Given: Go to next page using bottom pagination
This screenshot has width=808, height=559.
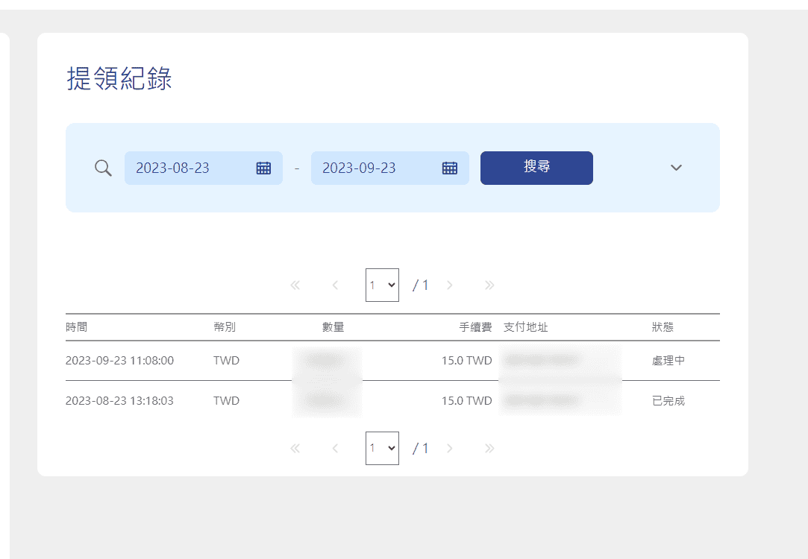Looking at the screenshot, I should [x=449, y=449].
